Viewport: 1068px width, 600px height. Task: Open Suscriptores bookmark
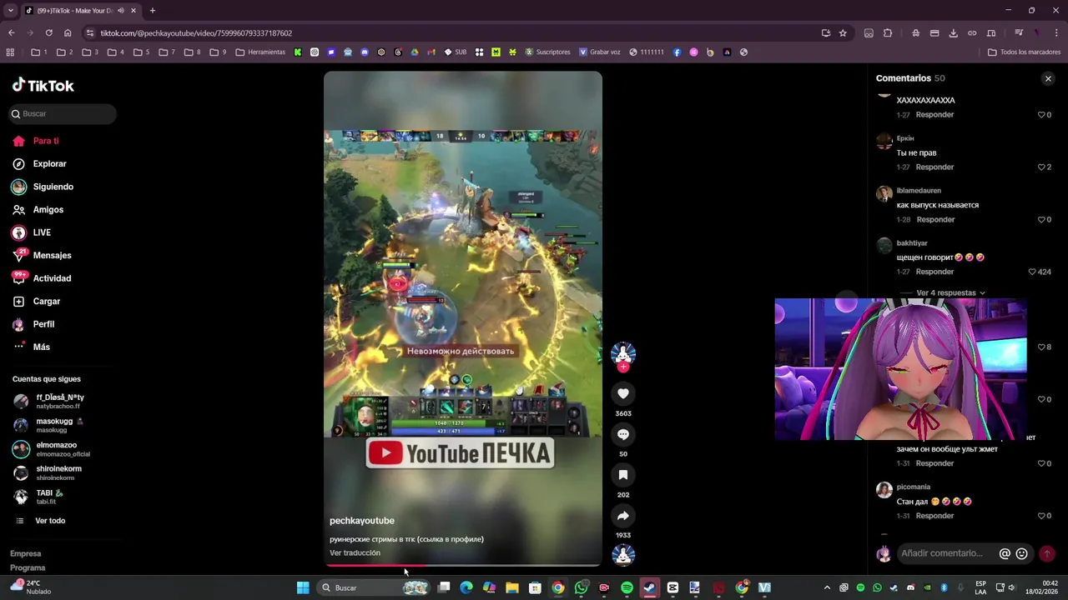click(x=547, y=52)
